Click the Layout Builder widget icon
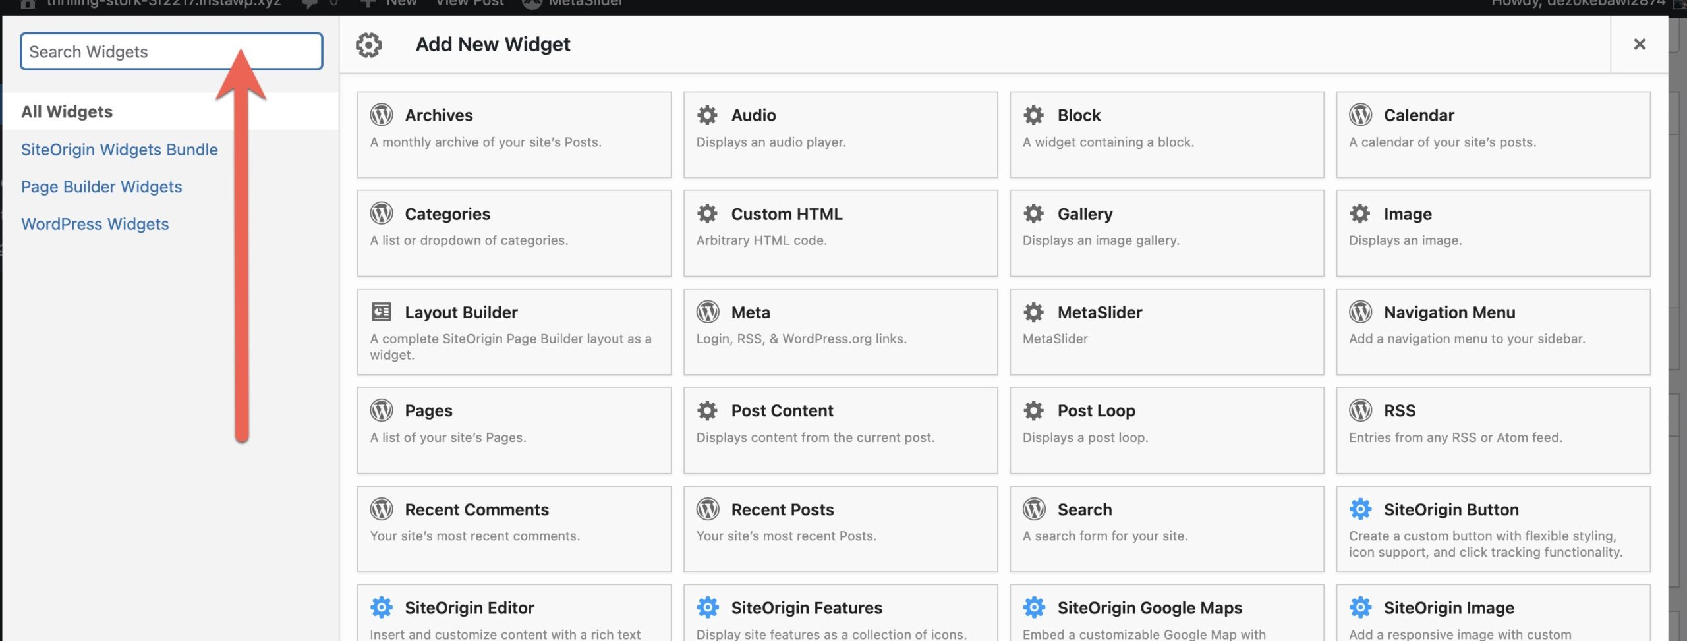 382,312
